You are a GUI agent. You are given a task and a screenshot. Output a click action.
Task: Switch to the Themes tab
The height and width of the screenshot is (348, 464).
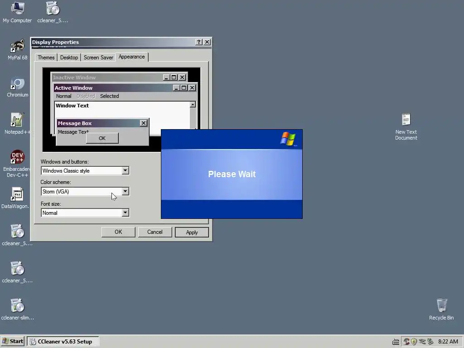pyautogui.click(x=46, y=58)
